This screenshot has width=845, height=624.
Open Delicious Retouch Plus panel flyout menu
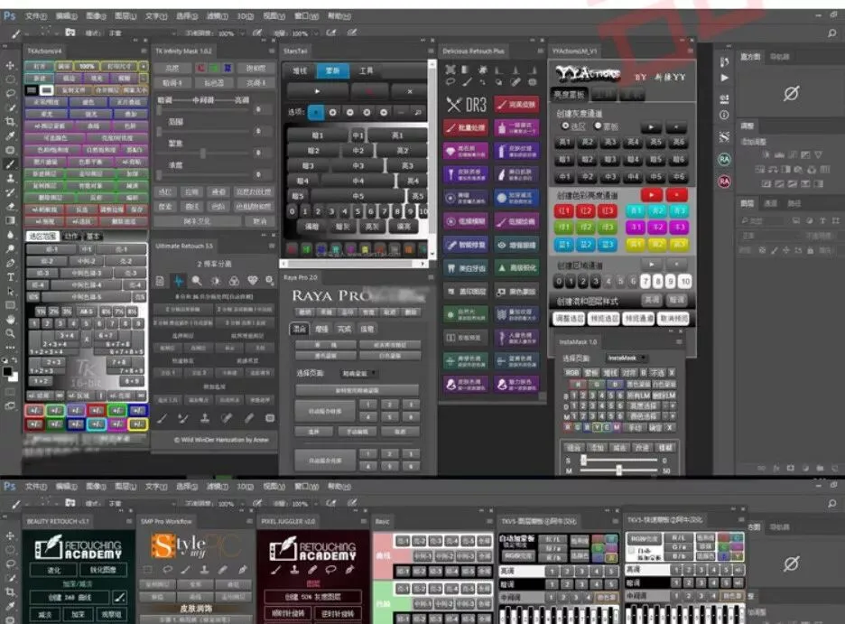540,51
